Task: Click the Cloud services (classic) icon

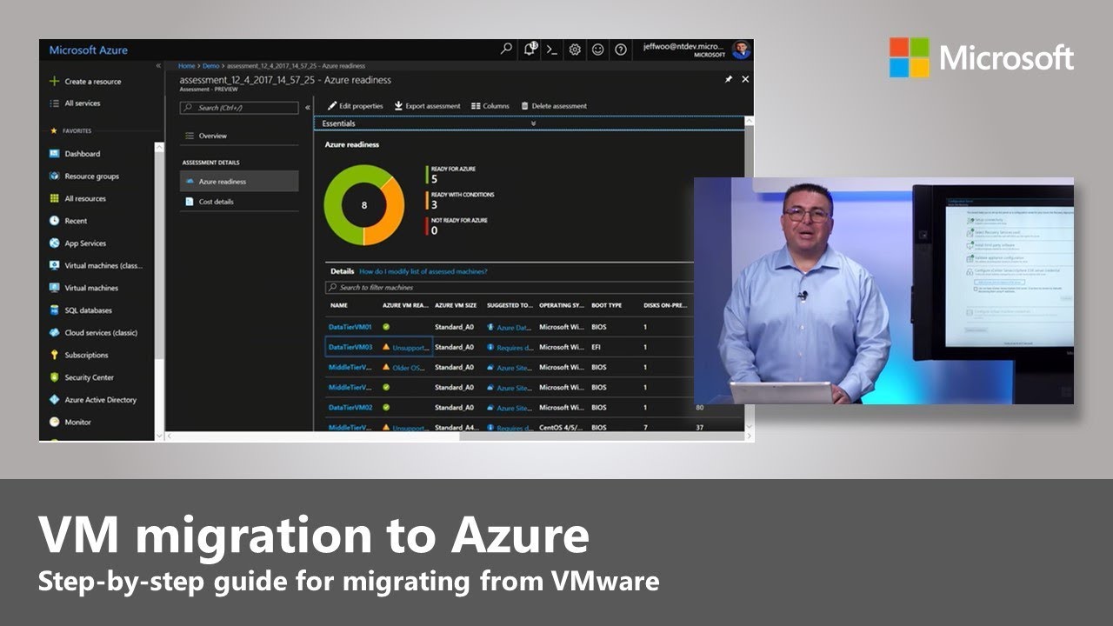Action: coord(55,332)
